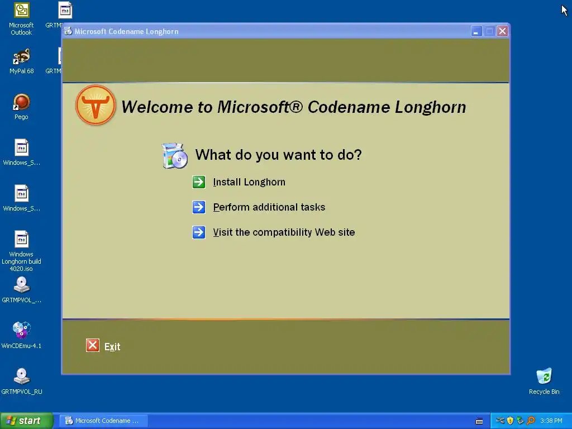Choose Perform additional tasks link text

point(269,207)
